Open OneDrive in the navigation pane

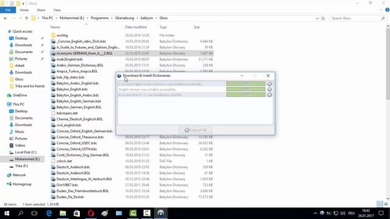tap(19, 96)
